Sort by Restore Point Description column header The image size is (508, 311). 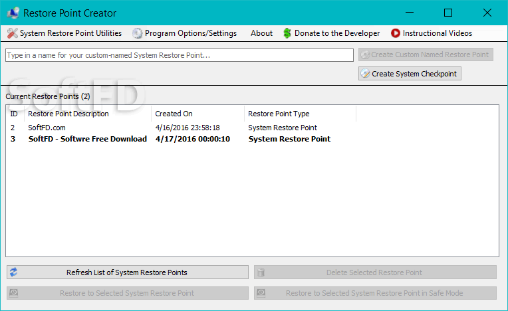tap(88, 114)
